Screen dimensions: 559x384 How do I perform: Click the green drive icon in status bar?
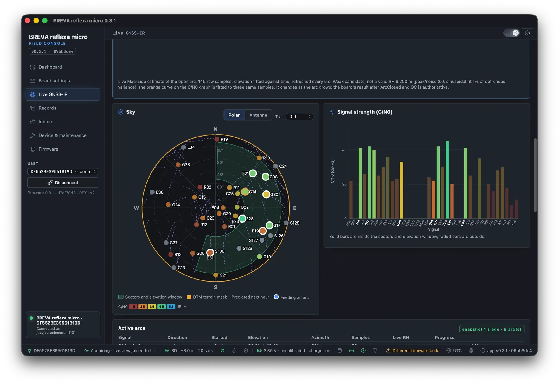(352, 350)
